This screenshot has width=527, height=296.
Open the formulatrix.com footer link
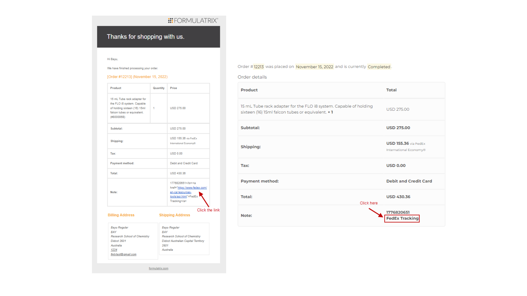point(158,268)
